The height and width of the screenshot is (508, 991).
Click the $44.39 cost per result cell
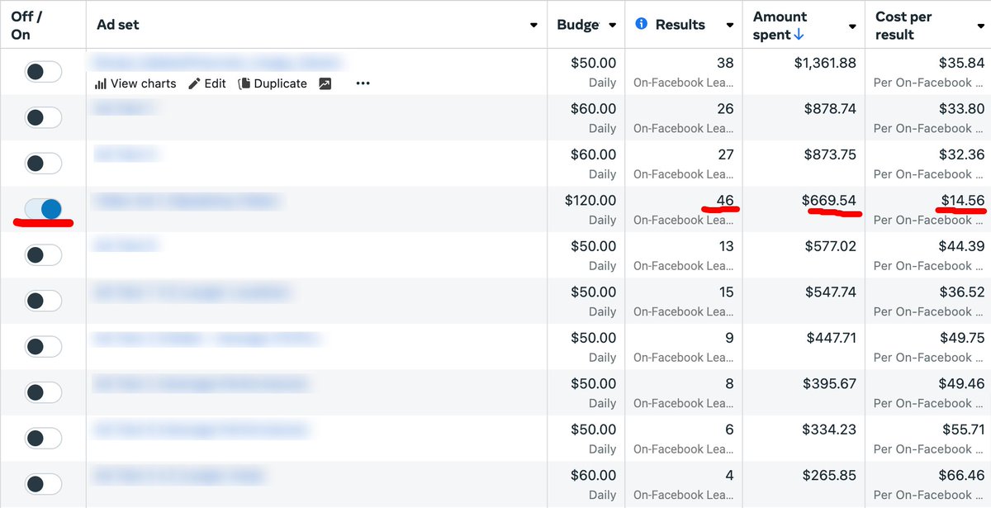click(961, 246)
